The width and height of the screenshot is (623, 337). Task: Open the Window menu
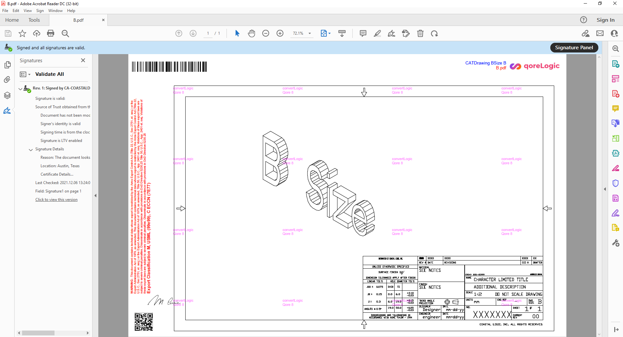tap(55, 11)
